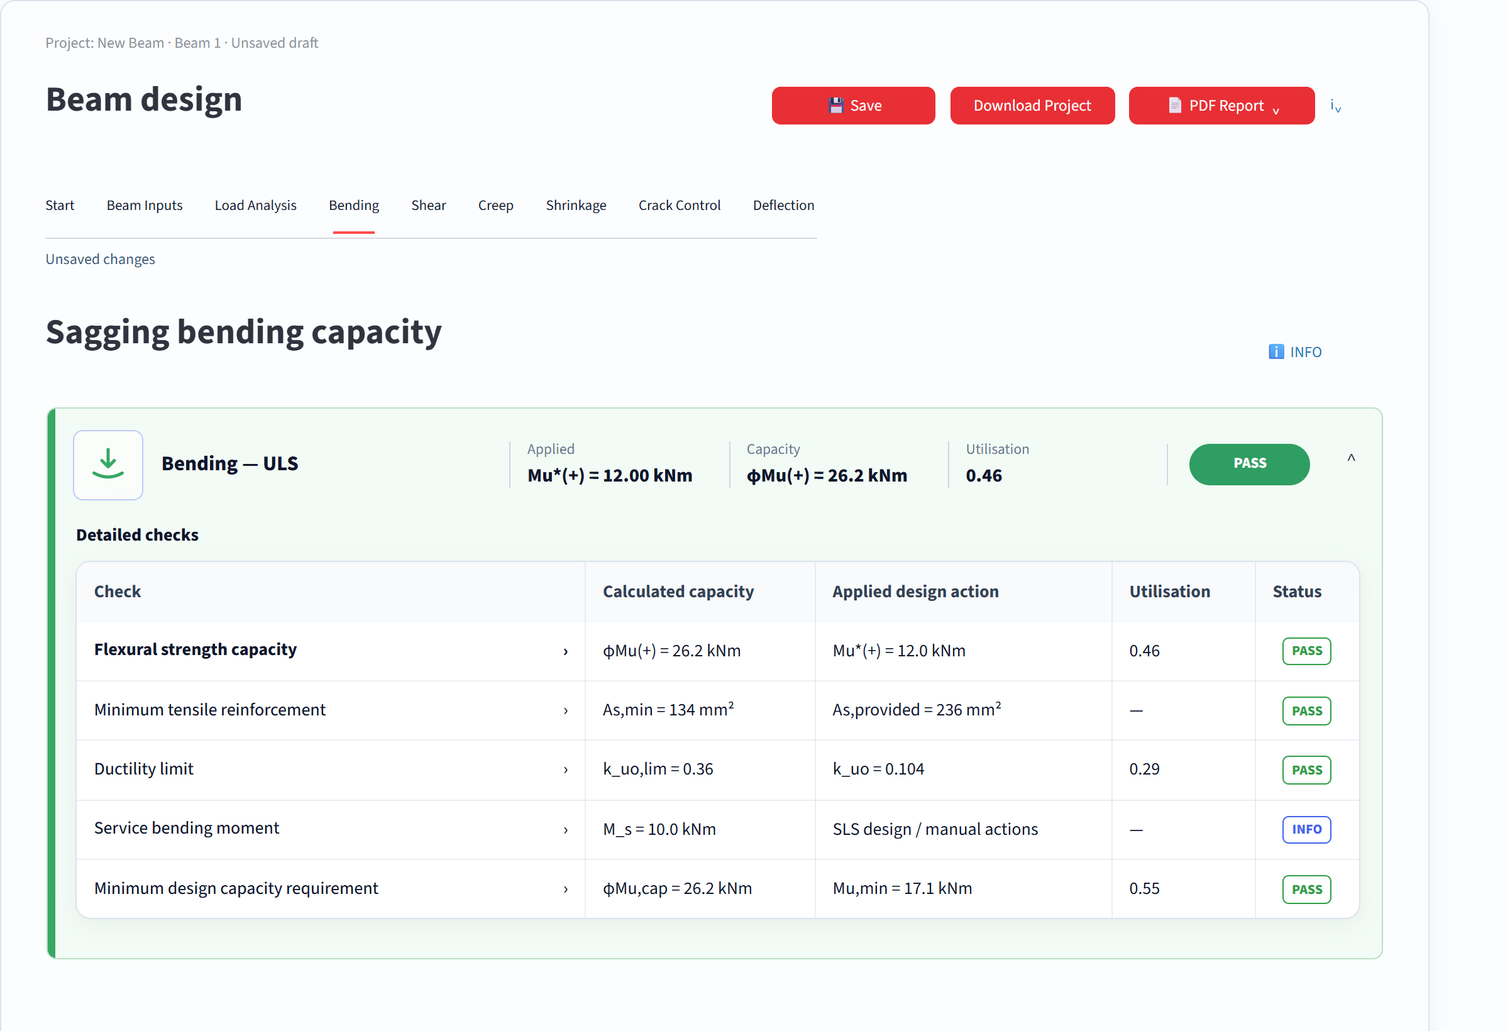
Task: Click the PDF Report document icon
Action: 1175,105
